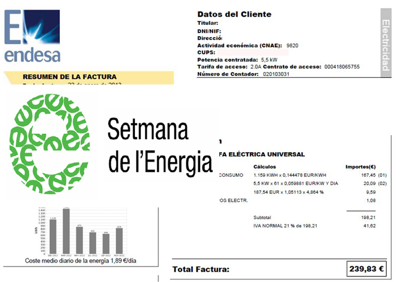This screenshot has height=282, width=403.
Task: Click the 'CUPS:' label
Action: (206, 52)
